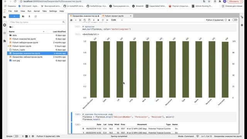This screenshot has height=139, width=247.
Task: Open the View menu
Action: [x=23, y=11]
